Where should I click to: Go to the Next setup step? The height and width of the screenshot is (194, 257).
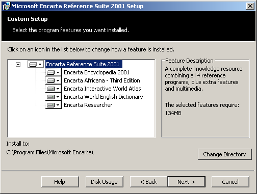tap(186, 182)
